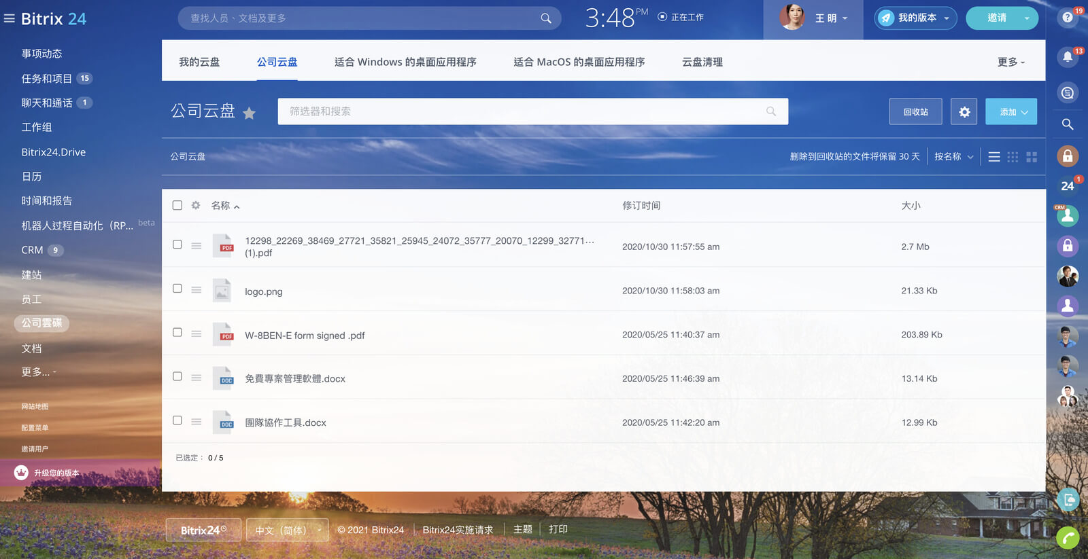Click the user avatar photo in header
The height and width of the screenshot is (559, 1088).
792,17
